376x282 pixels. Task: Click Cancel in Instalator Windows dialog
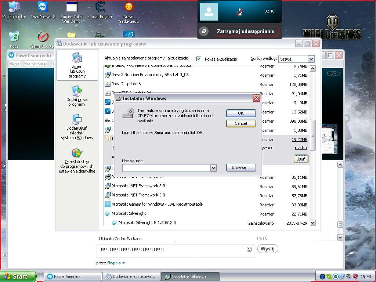(241, 123)
